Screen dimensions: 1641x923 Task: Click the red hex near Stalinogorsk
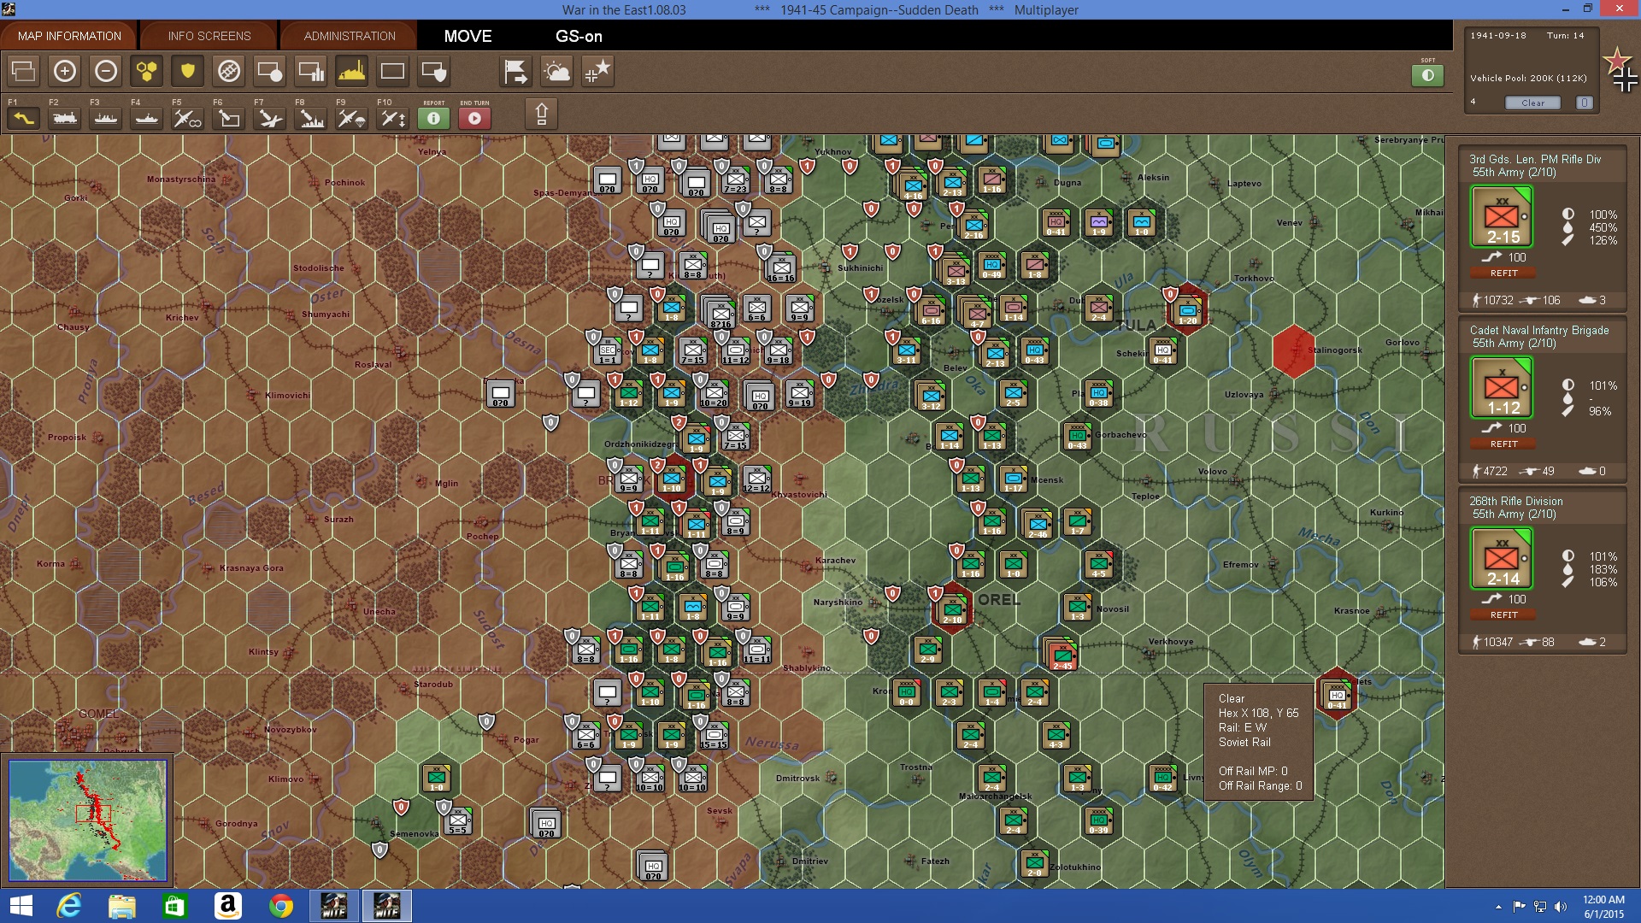pyautogui.click(x=1293, y=350)
